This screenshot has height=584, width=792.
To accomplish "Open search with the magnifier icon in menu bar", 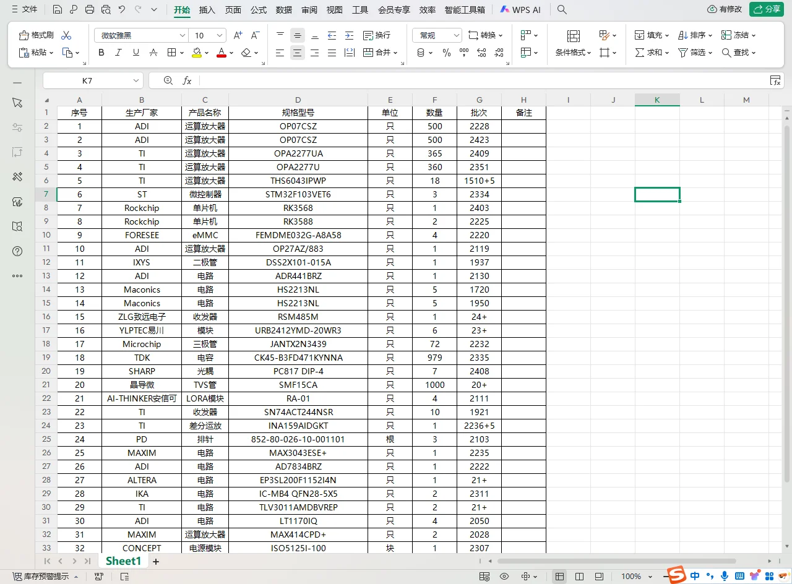I will pyautogui.click(x=562, y=10).
